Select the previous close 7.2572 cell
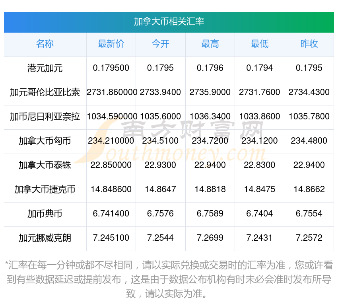Viewport: 338px width, 306px height. tap(309, 238)
